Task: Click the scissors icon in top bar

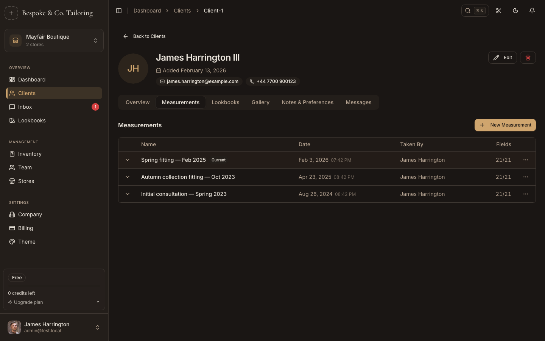Action: click(498, 11)
